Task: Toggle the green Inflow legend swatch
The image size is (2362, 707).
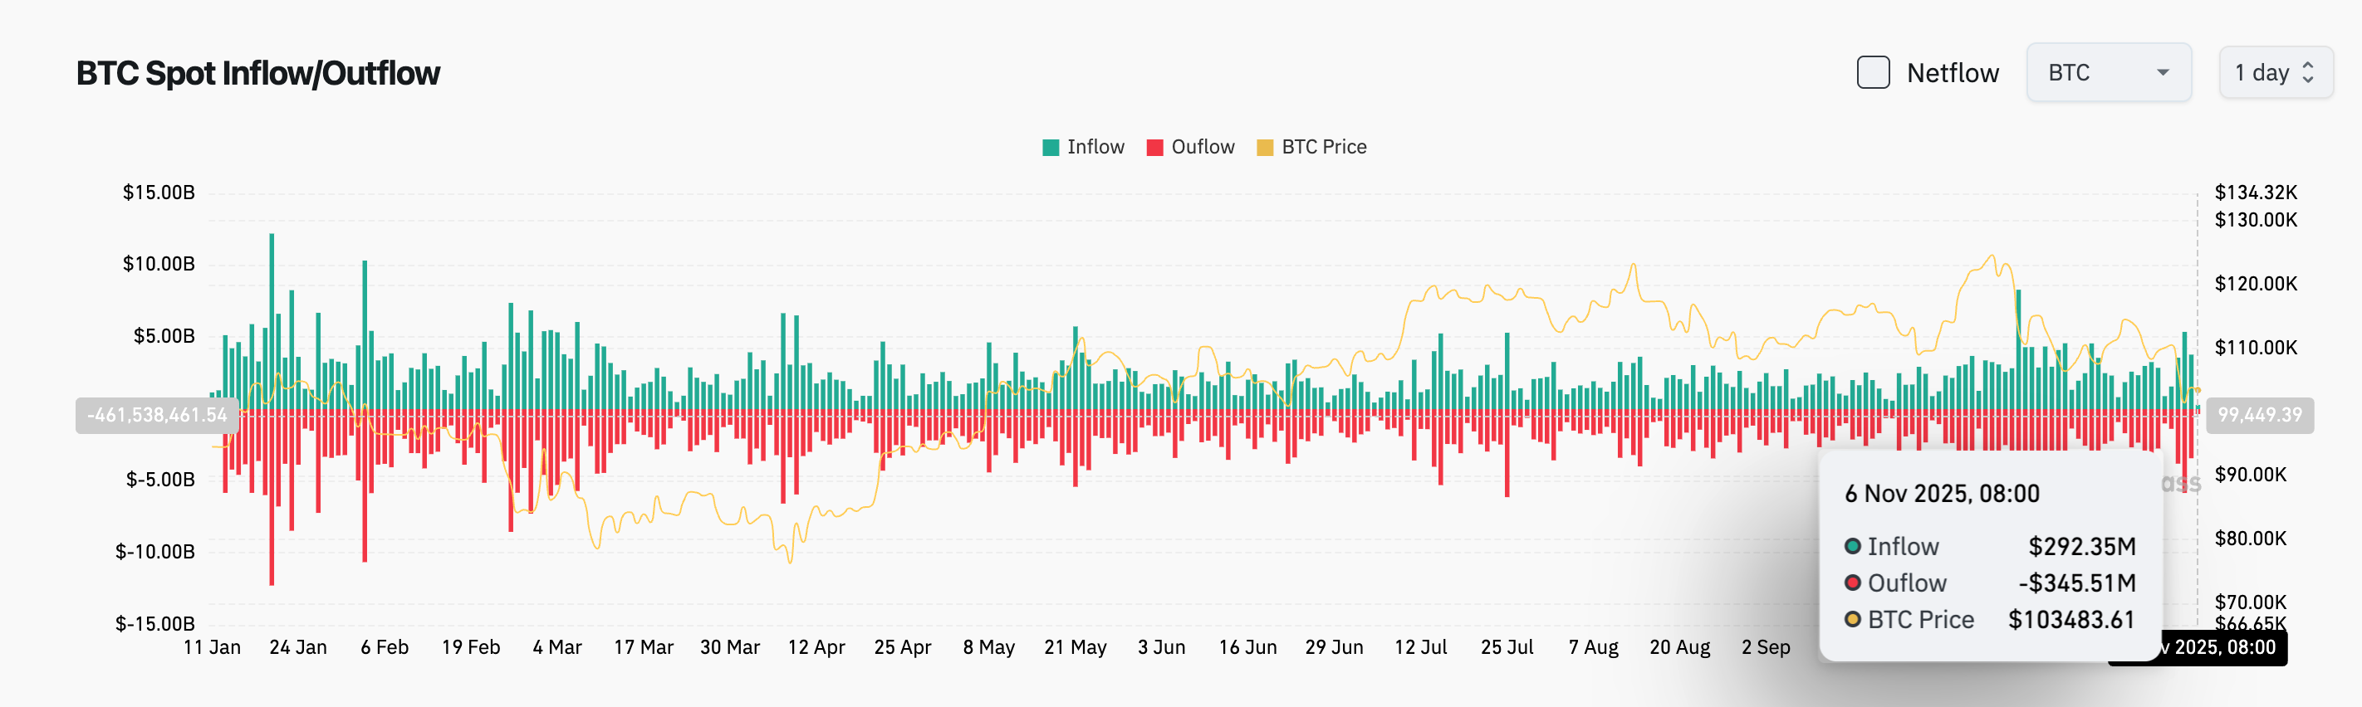Action: pyautogui.click(x=1051, y=148)
